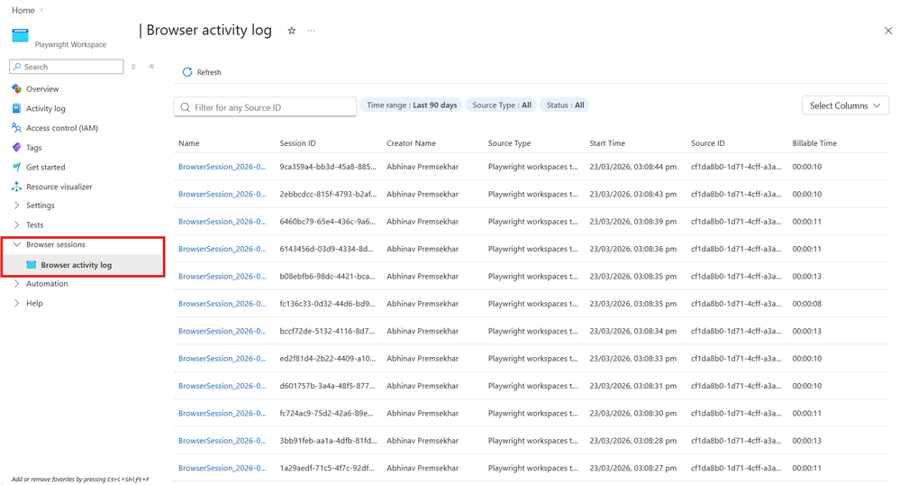The height and width of the screenshot is (485, 900).
Task: Click start time 23/03/2026, 03:08:39 pm
Action: pos(633,221)
